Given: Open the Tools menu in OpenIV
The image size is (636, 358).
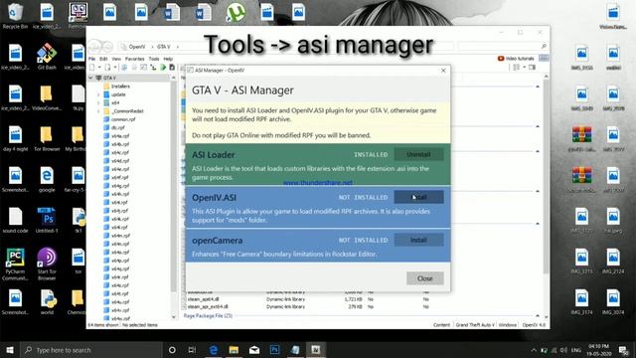Looking at the screenshot, I should click(154, 59).
